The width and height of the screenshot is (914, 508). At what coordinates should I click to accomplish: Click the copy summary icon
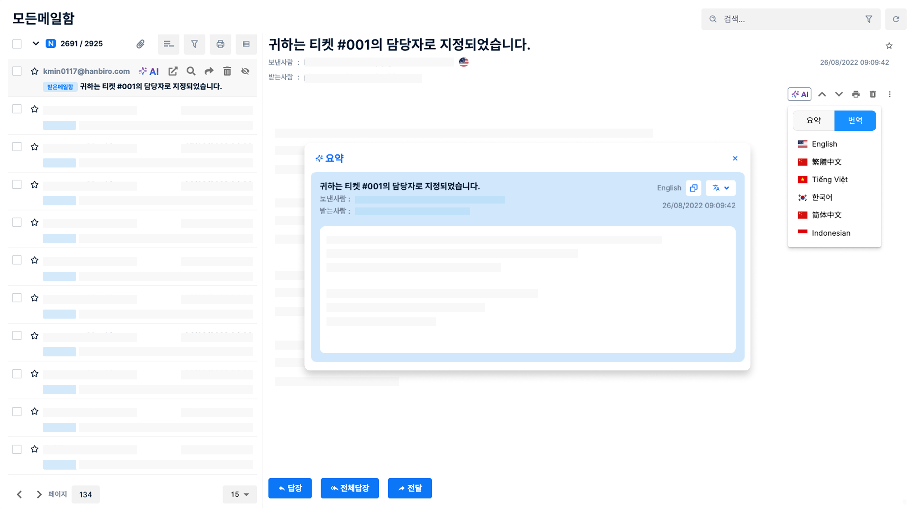tap(693, 188)
